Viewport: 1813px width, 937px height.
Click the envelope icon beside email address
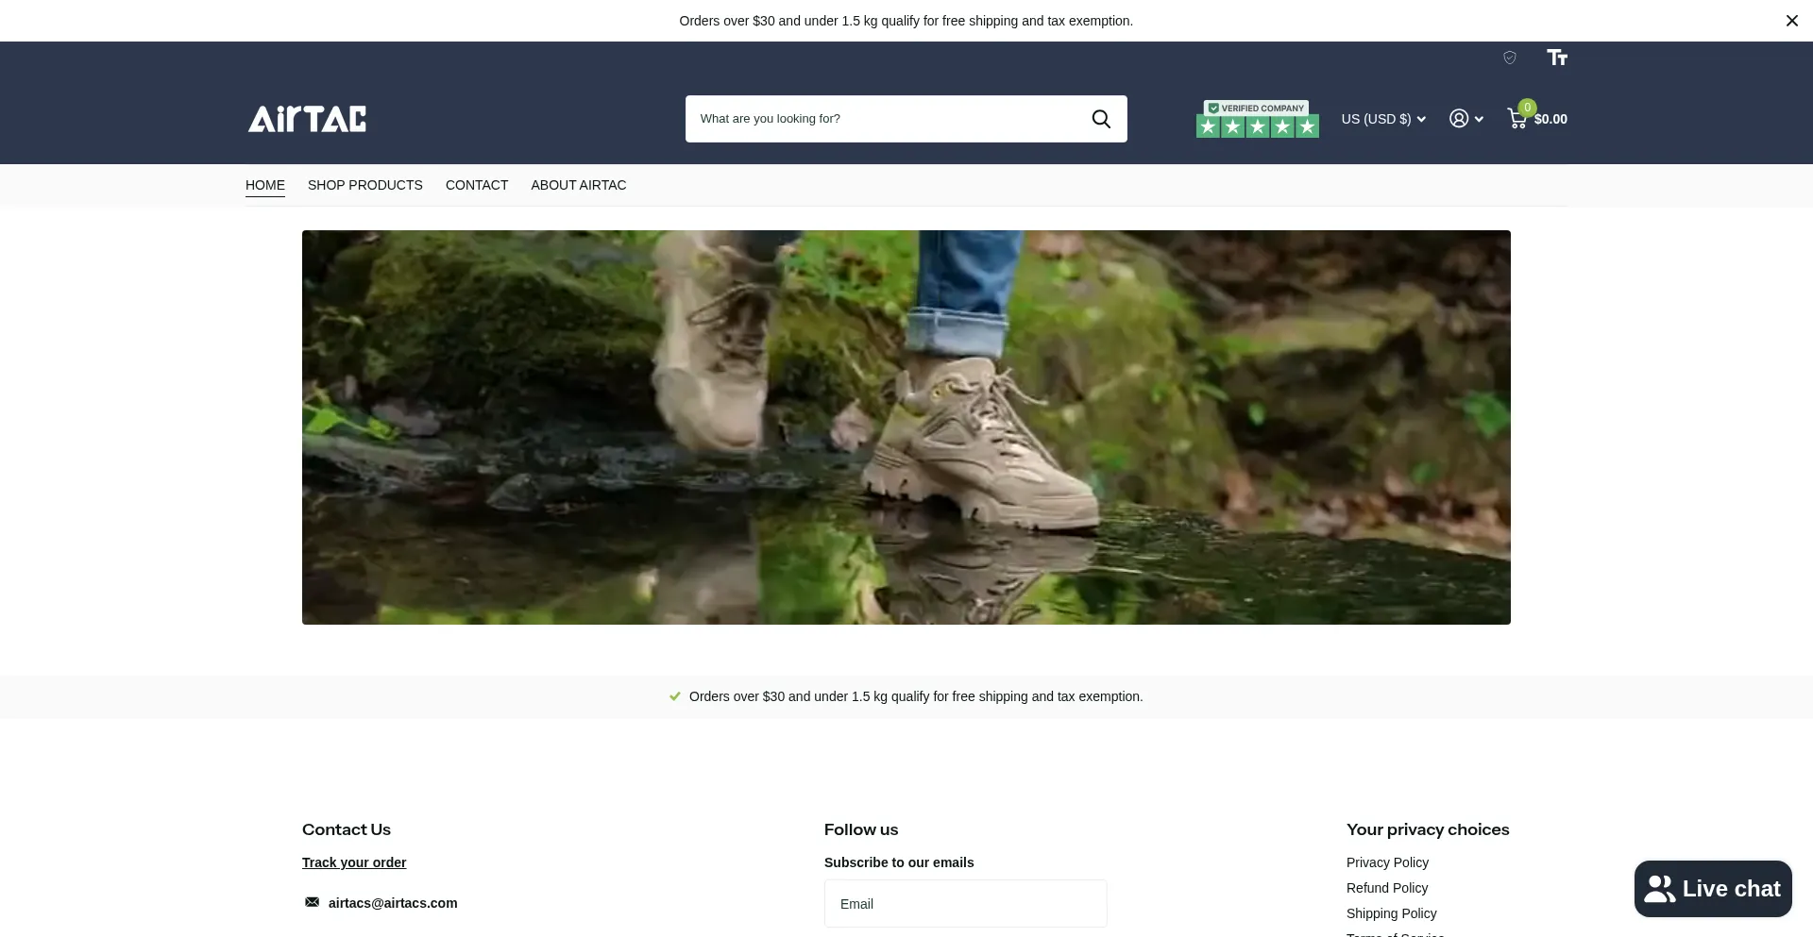point(312,902)
